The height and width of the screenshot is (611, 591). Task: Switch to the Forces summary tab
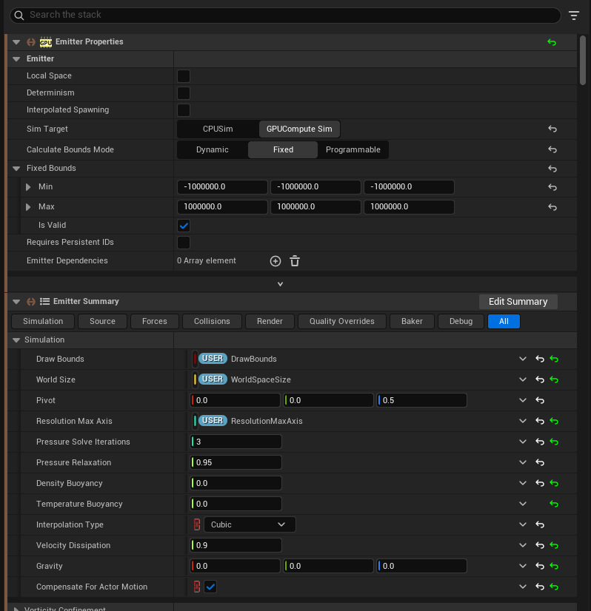pos(155,321)
